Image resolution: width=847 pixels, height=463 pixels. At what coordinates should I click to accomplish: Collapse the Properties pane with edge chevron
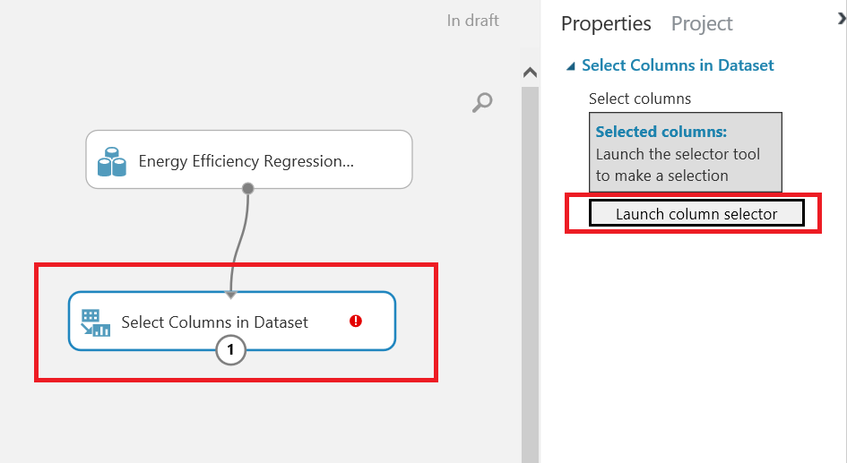[x=842, y=20]
